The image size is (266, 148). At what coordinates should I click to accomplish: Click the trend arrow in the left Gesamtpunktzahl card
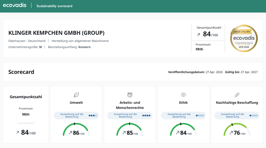(x=18, y=132)
